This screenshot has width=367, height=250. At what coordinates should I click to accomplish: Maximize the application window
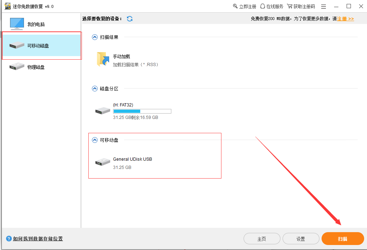point(349,6)
